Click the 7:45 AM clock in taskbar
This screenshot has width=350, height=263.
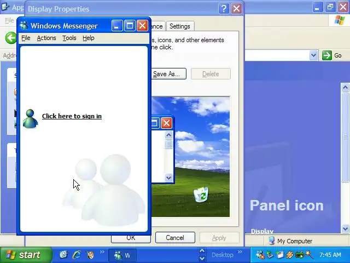[x=330, y=255]
